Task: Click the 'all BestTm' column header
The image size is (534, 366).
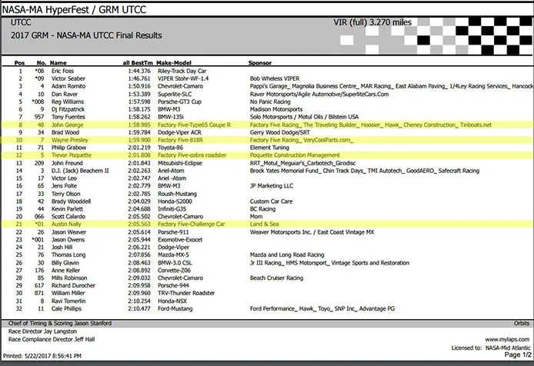Action: (x=138, y=62)
